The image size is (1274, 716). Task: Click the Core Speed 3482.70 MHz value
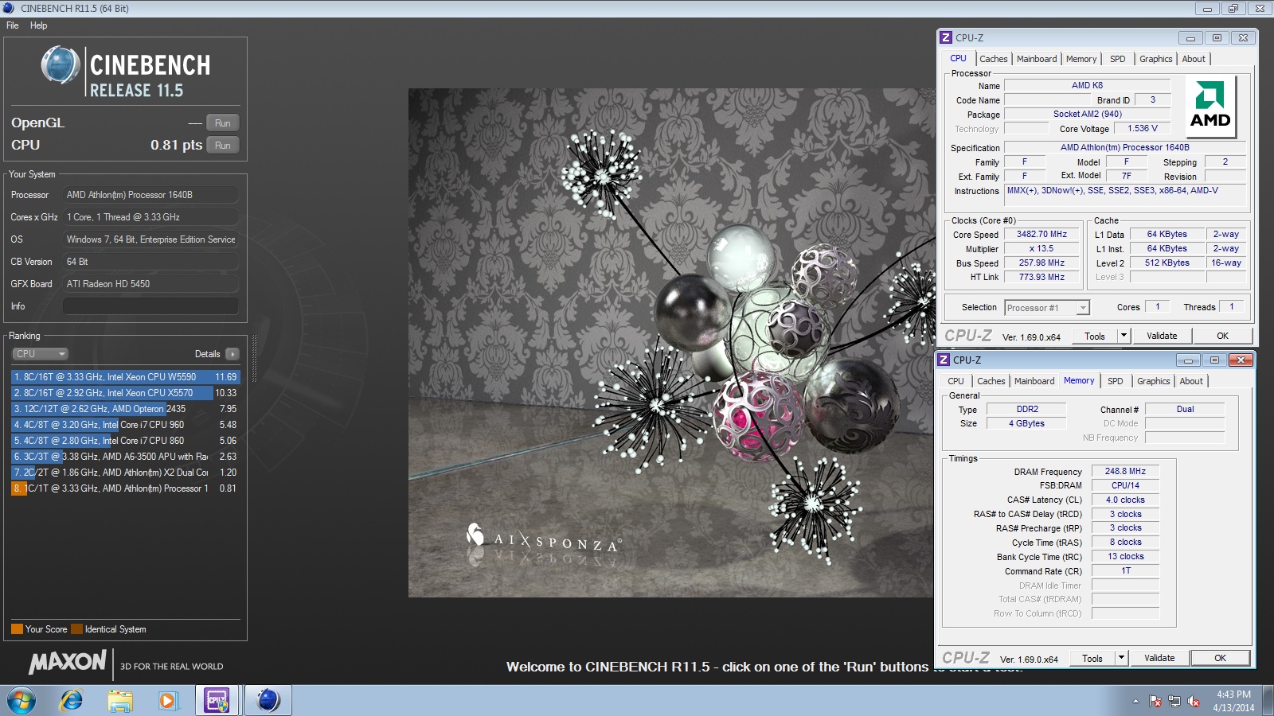1041,235
